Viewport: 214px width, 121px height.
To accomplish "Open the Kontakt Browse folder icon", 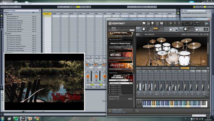I will pyautogui.click(x=144, y=23).
